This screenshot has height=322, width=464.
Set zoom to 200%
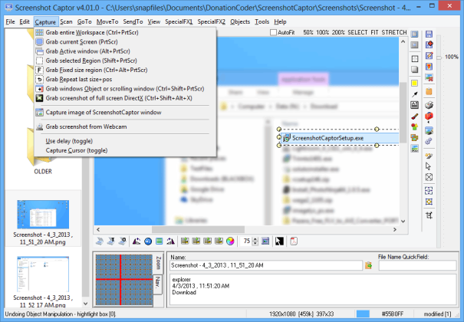click(338, 32)
